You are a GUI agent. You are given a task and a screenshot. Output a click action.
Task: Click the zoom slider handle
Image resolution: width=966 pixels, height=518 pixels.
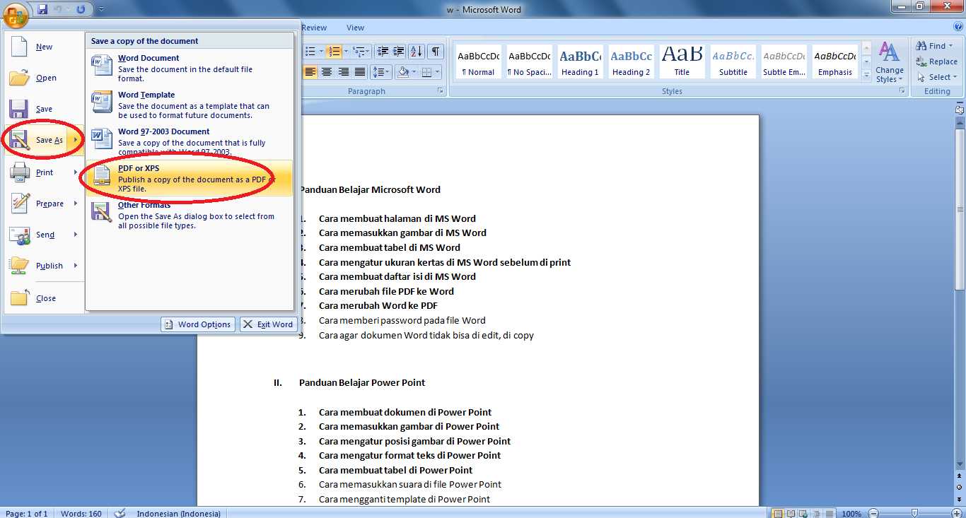[x=915, y=513]
